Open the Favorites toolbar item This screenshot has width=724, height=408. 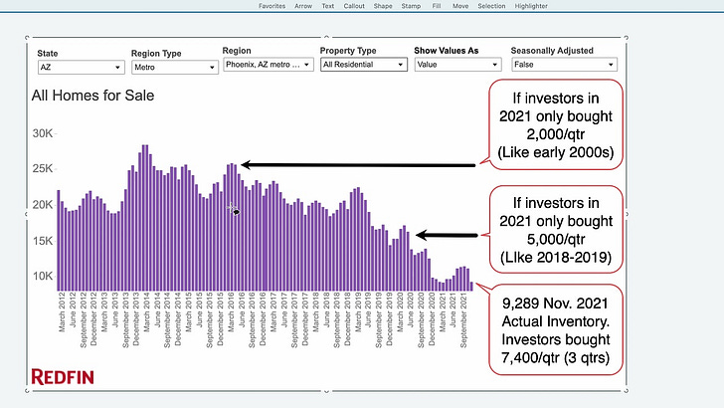point(271,6)
